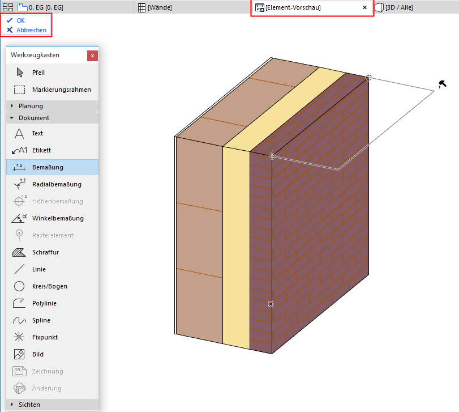Click the Werkzeugkasten panel title
The width and height of the screenshot is (459, 412).
click(x=35, y=55)
